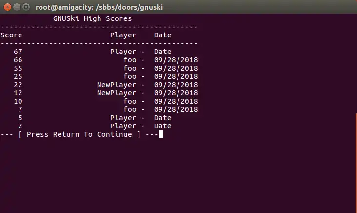Click the NewPlayer name beside score 22

117,85
